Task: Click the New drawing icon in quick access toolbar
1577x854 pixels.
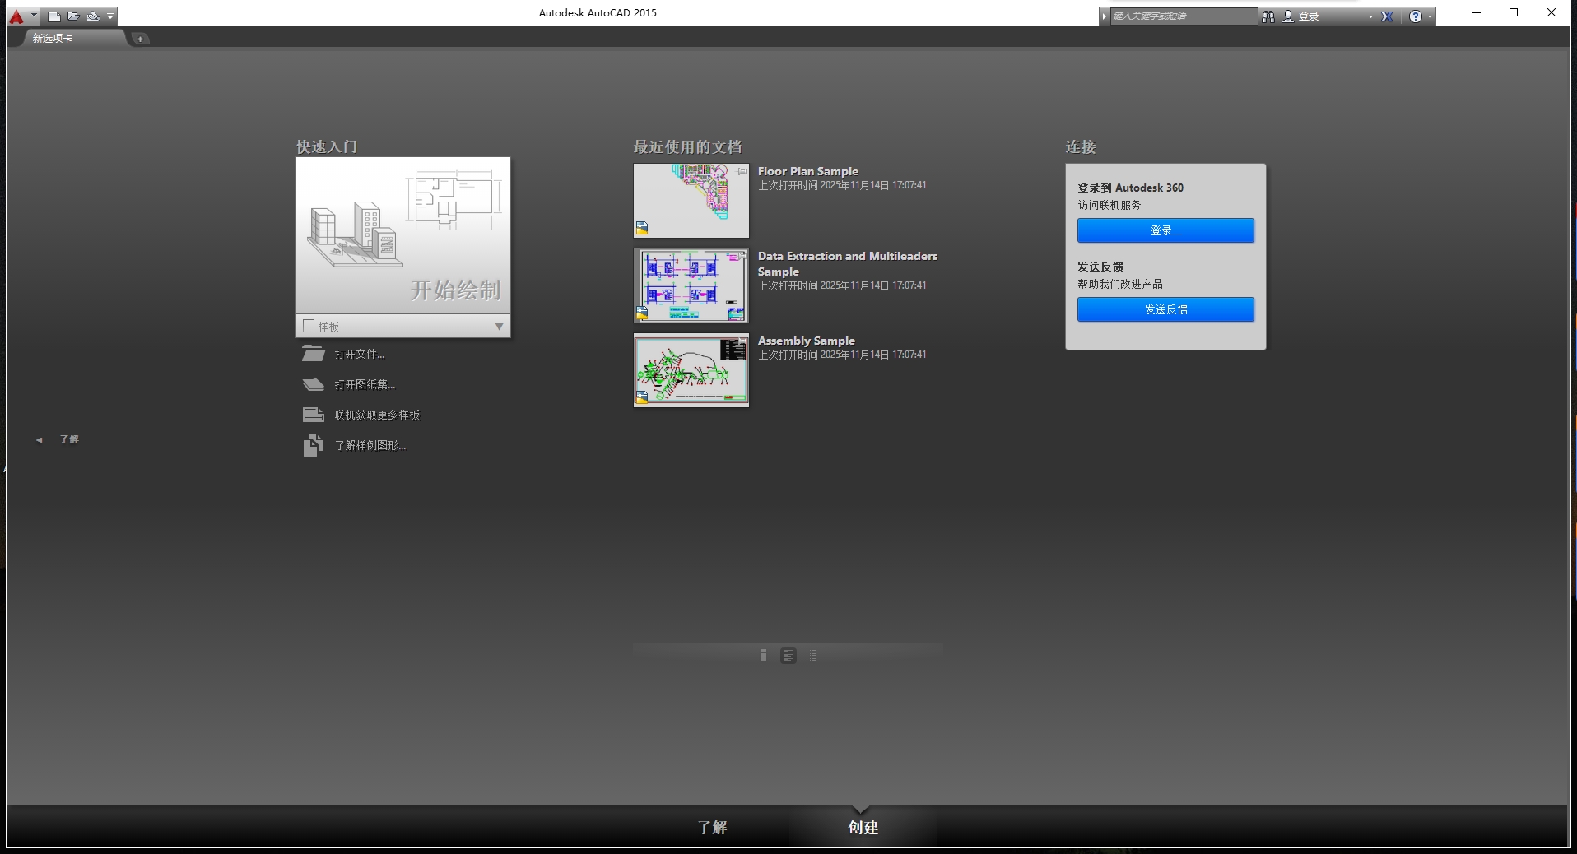Action: tap(54, 16)
